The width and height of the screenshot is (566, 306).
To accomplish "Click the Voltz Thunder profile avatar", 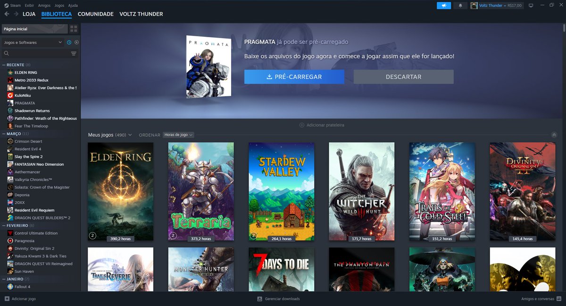I will click(x=474, y=6).
